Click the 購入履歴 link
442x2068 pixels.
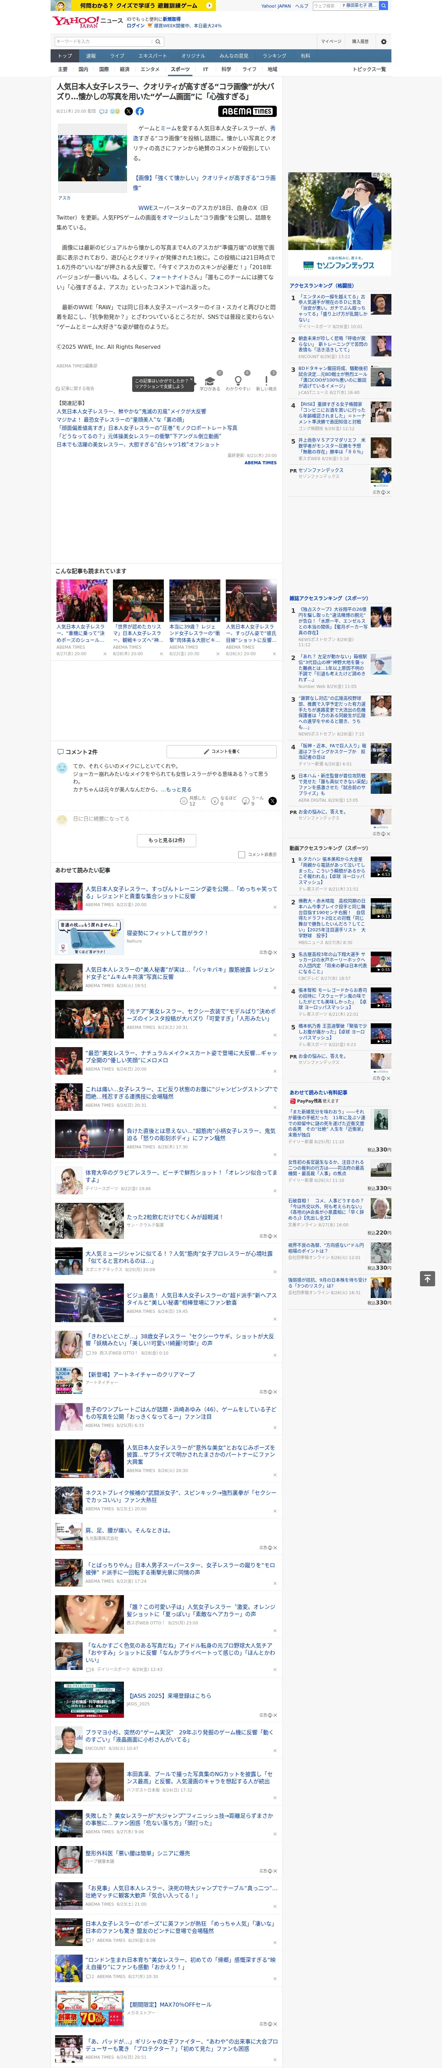[x=360, y=42]
